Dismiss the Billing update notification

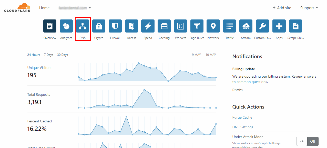tap(237, 90)
